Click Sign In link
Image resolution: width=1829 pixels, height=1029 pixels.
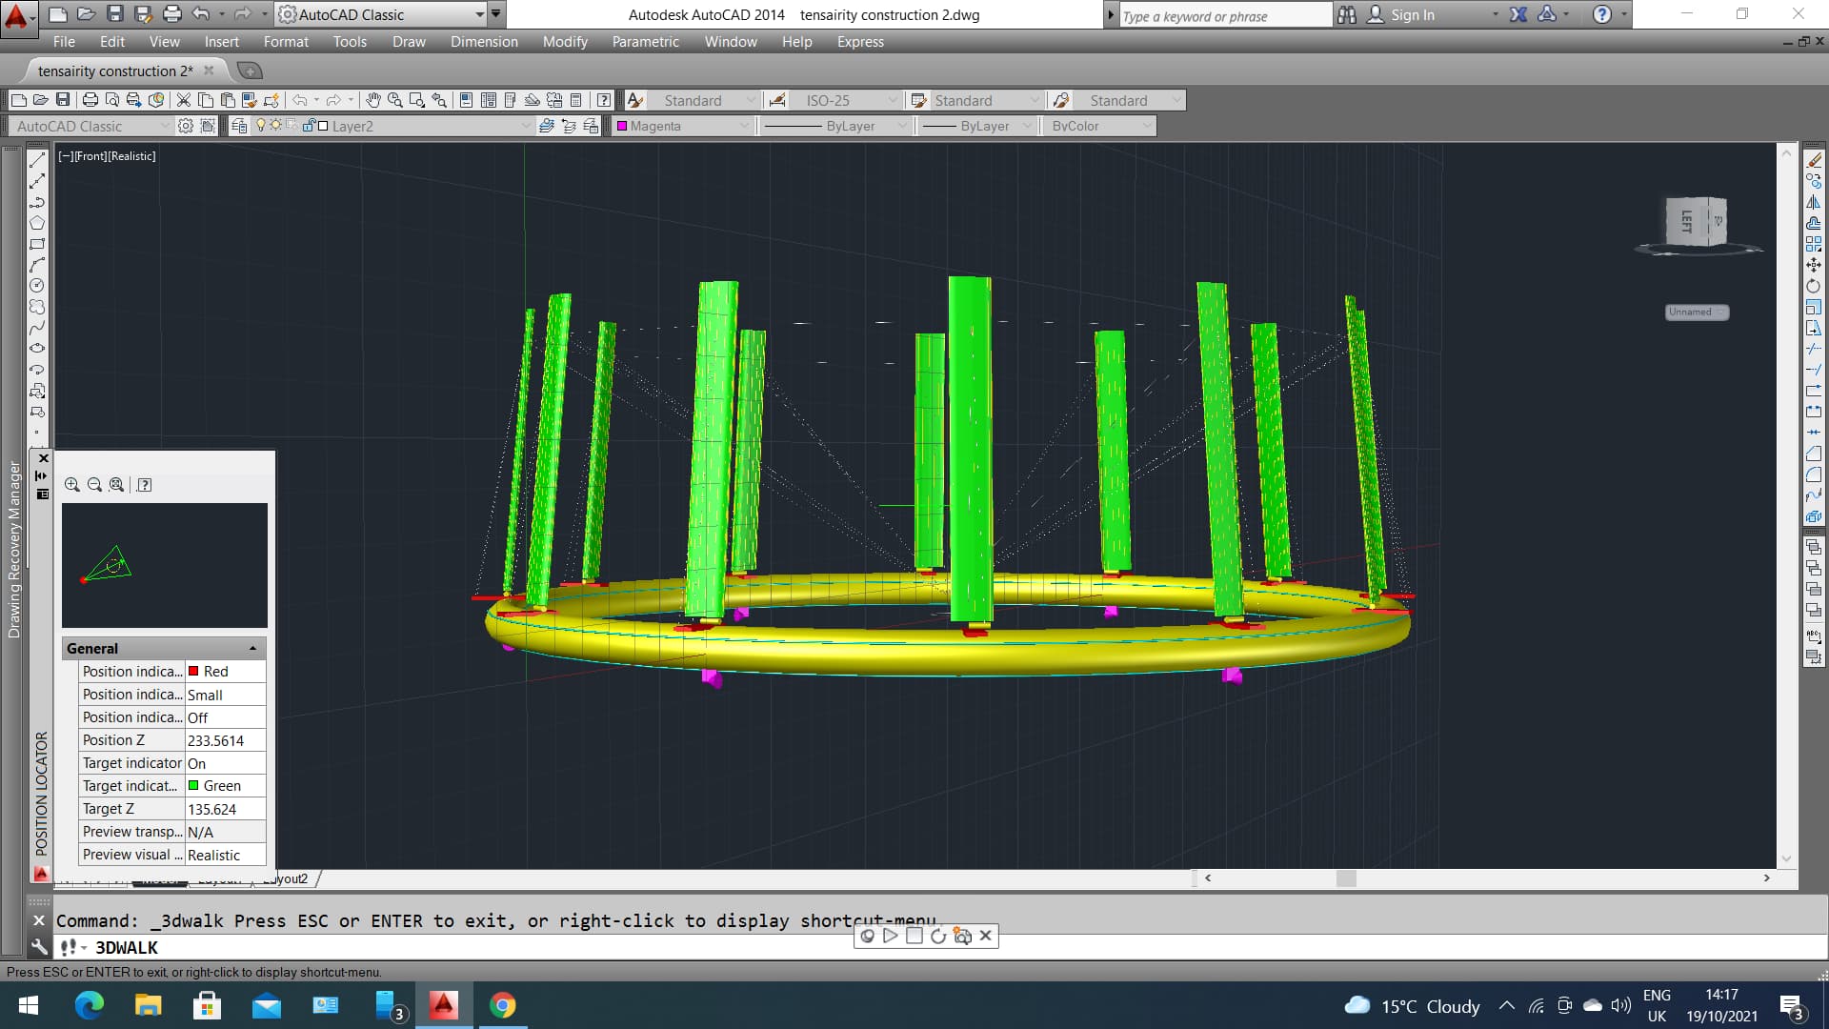coord(1412,15)
